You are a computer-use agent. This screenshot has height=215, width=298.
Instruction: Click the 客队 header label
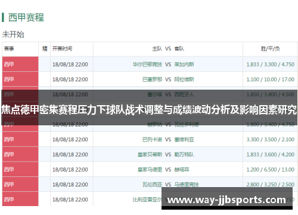[x=179, y=49]
